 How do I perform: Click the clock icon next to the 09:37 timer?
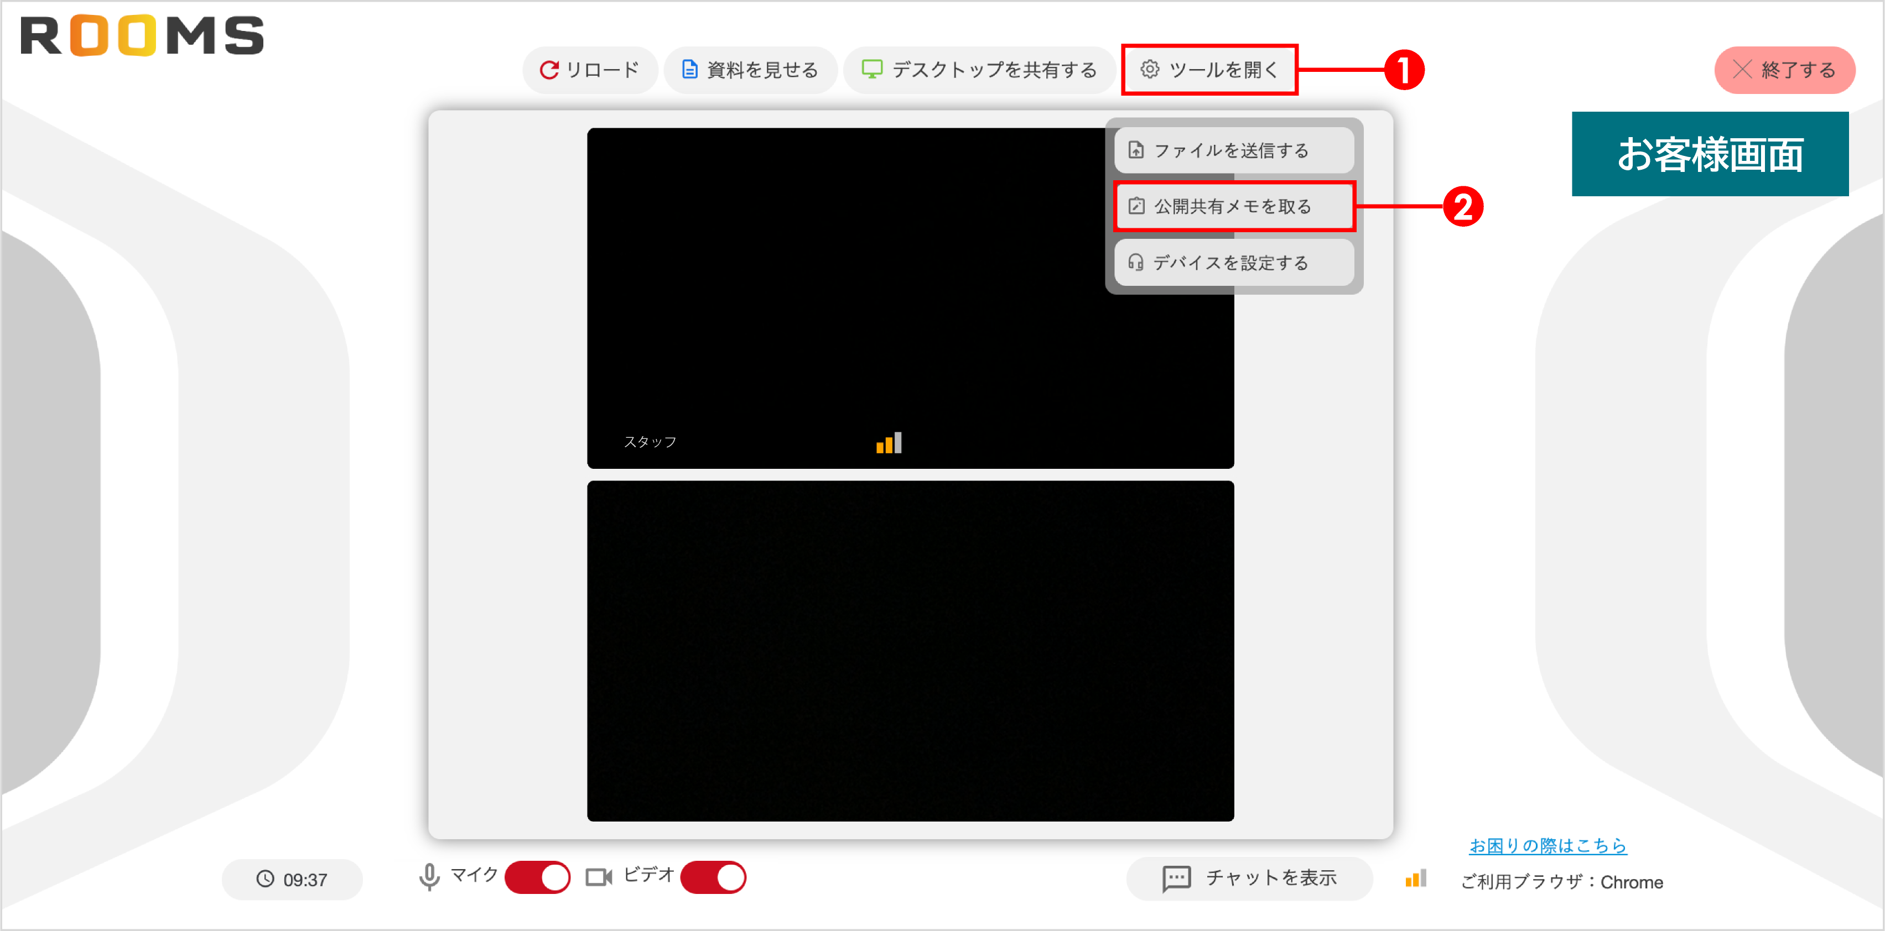click(266, 880)
